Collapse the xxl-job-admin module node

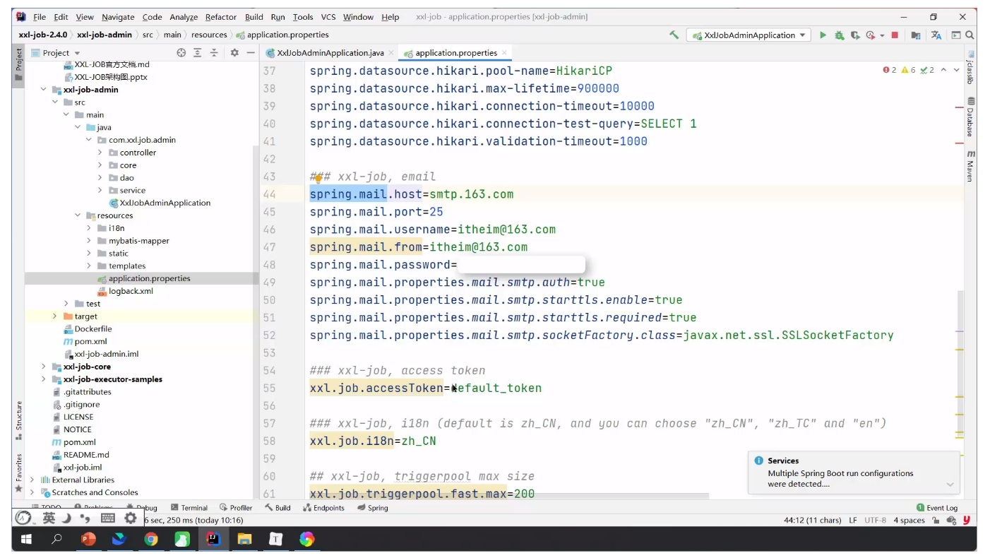point(44,90)
